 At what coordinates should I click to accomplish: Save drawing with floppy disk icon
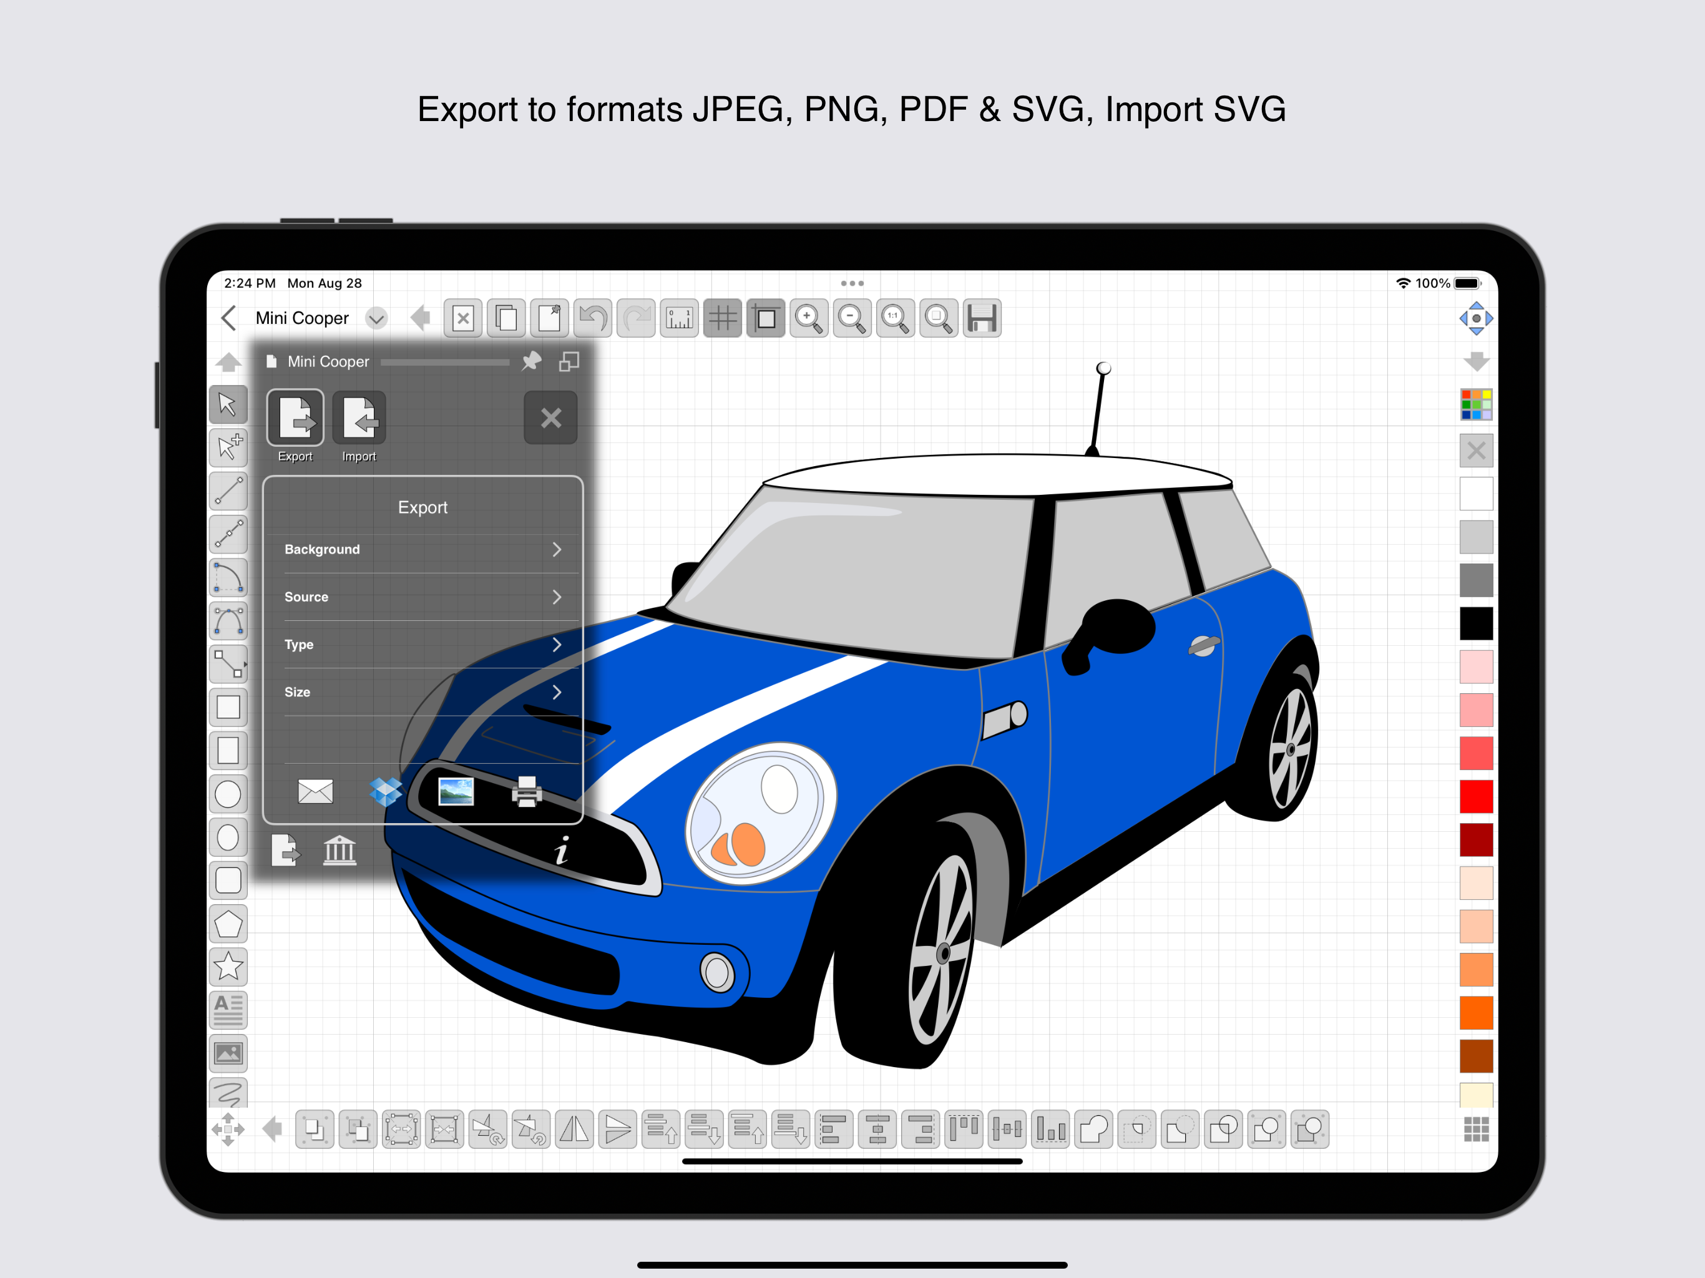pos(982,318)
